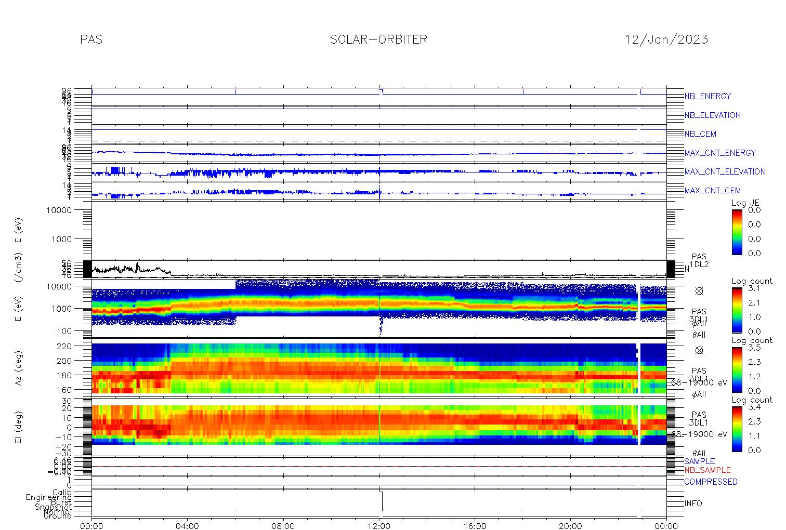Click the El (deg) axis title
Screen dimensions: 786x530
19,428
